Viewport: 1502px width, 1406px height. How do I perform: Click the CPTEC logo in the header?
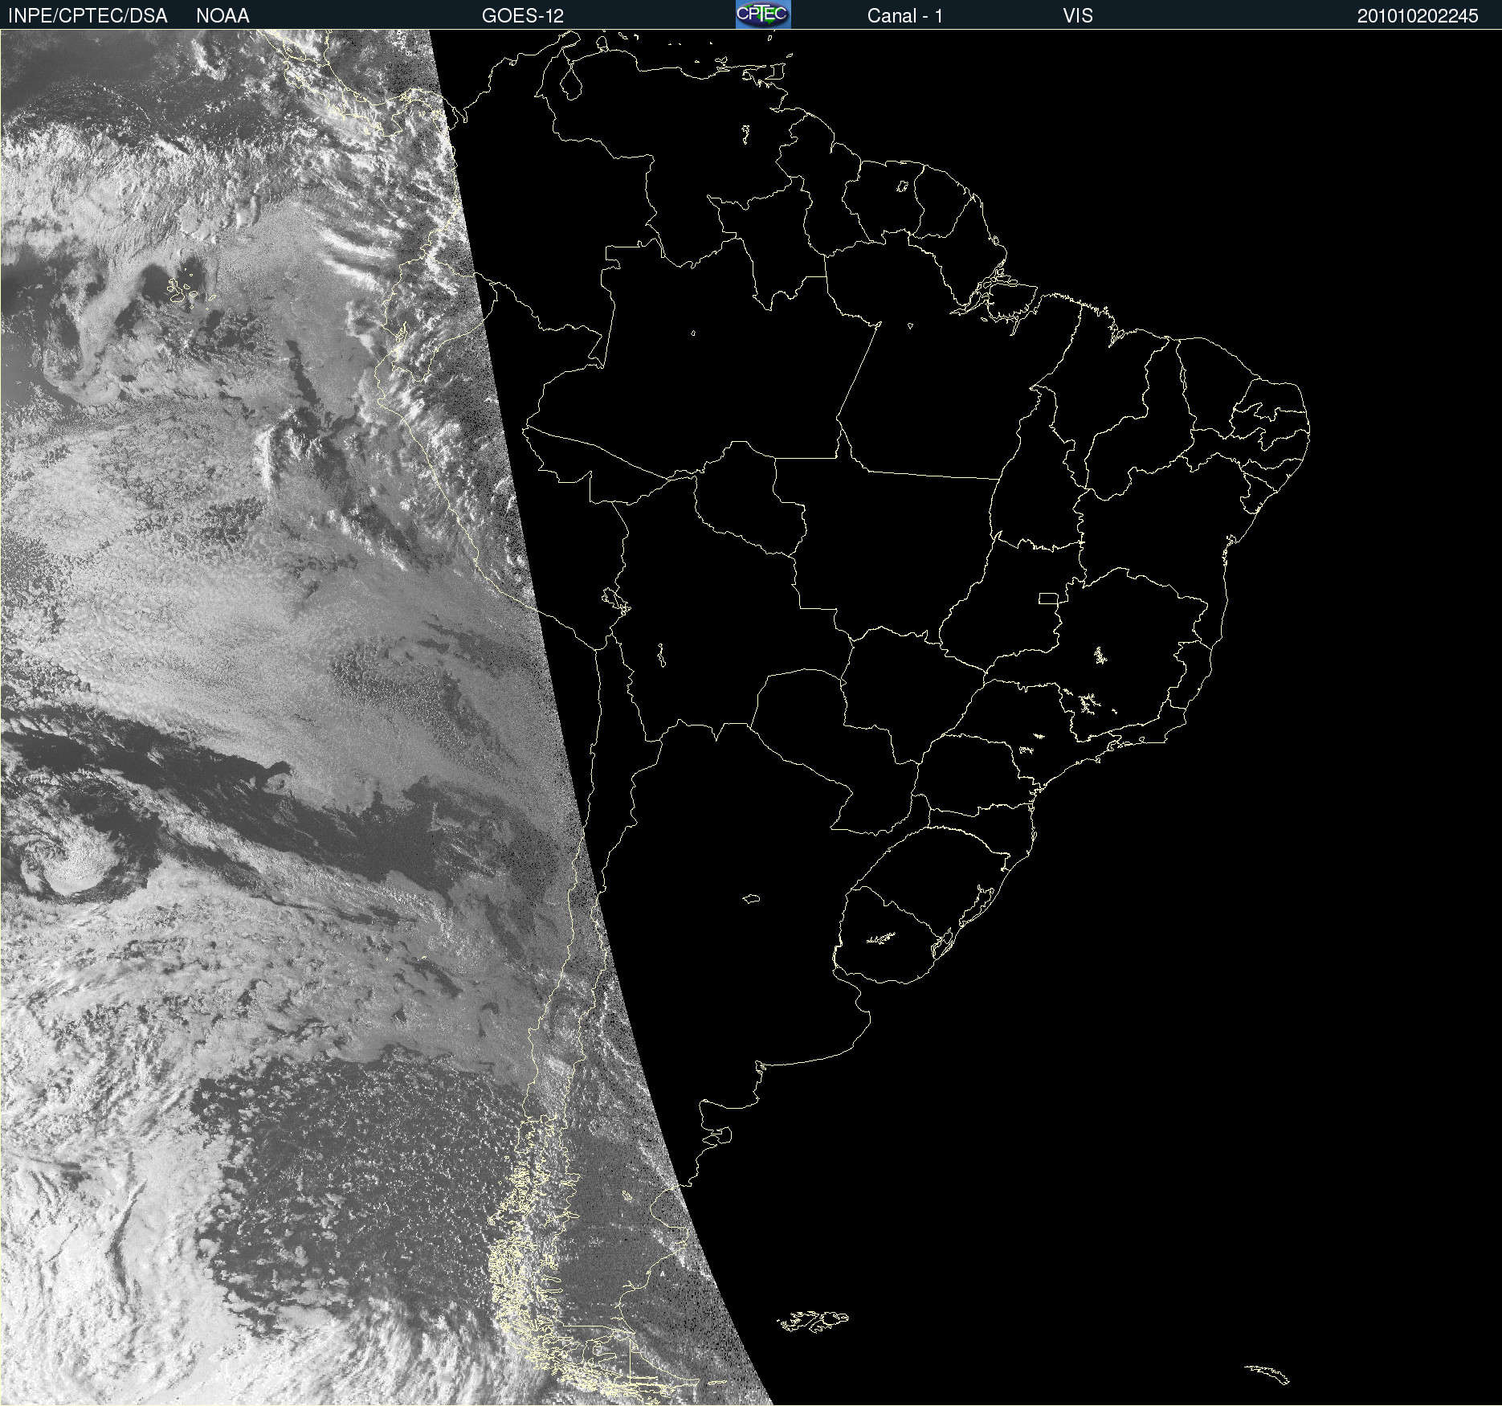[x=763, y=14]
